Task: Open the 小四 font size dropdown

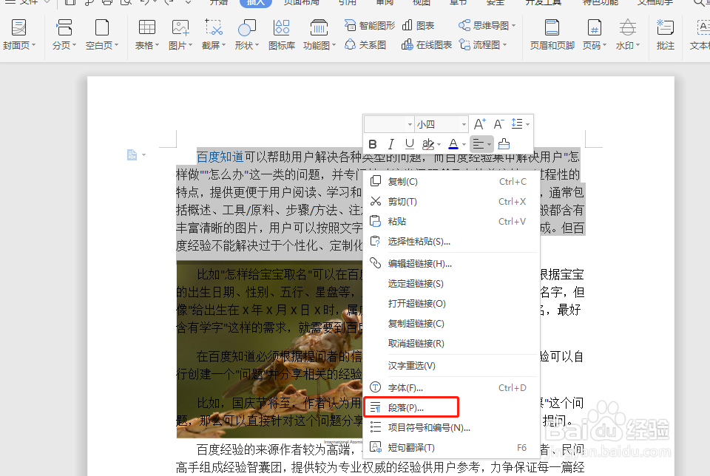Action: tap(464, 124)
